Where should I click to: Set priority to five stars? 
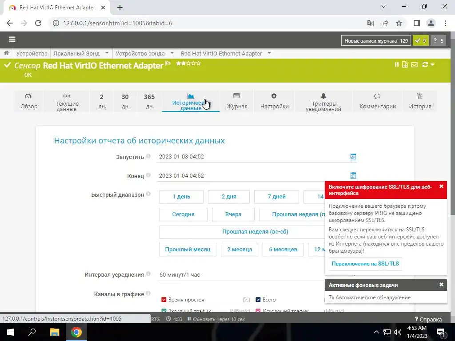(199, 63)
